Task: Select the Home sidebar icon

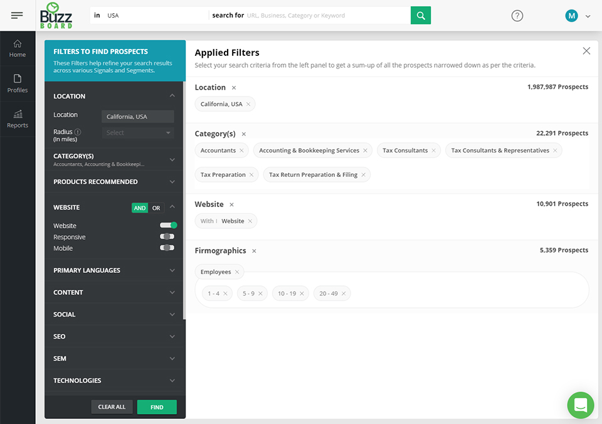Action: pos(18,48)
